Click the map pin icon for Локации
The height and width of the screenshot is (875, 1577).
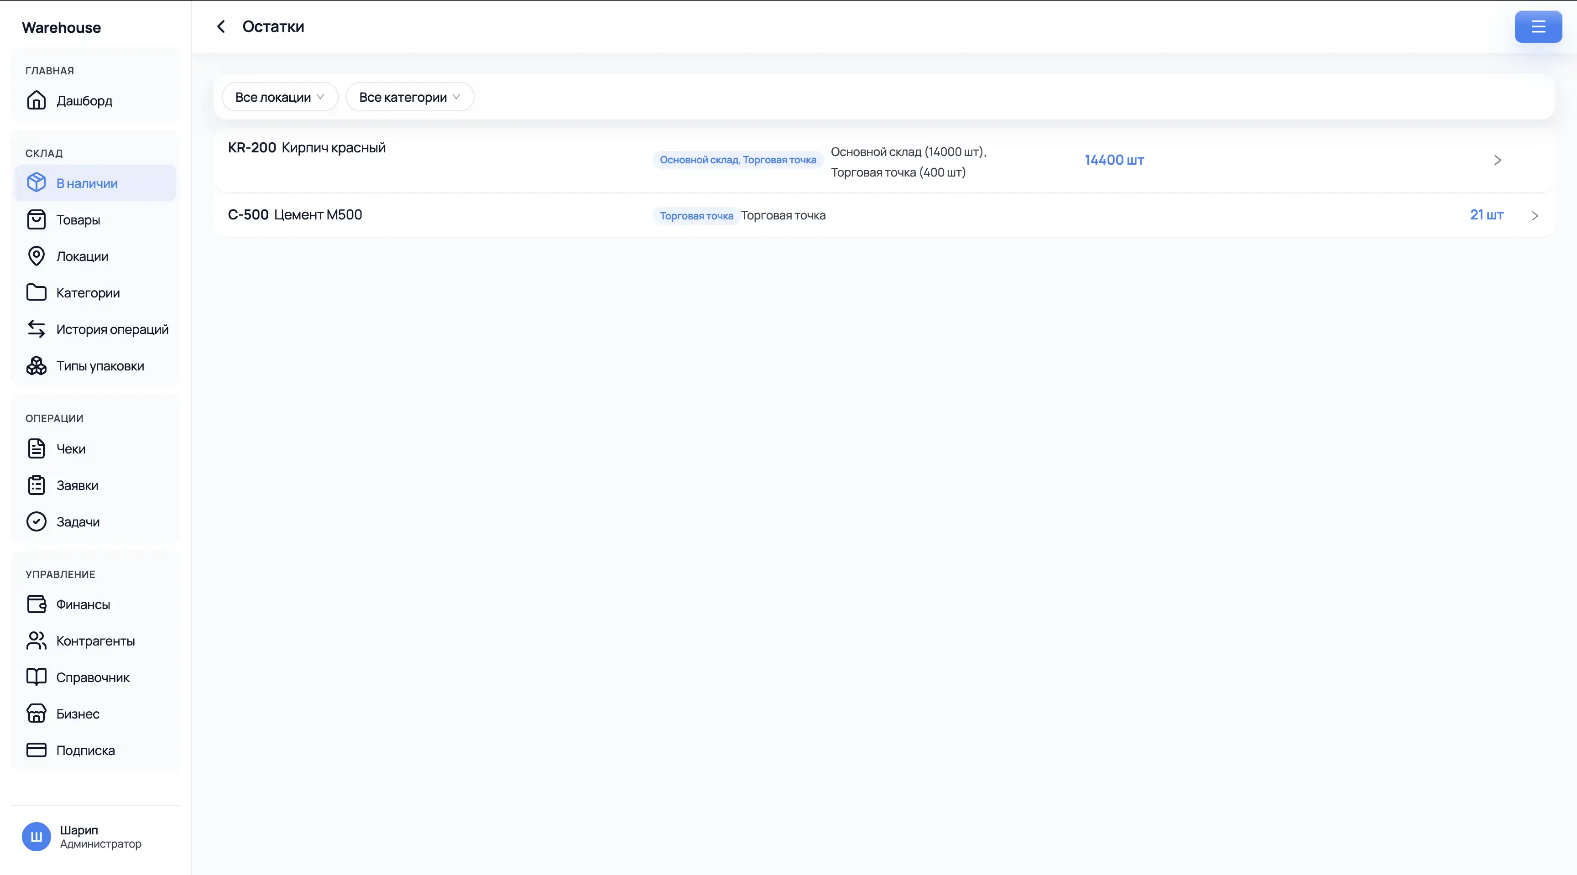point(36,256)
